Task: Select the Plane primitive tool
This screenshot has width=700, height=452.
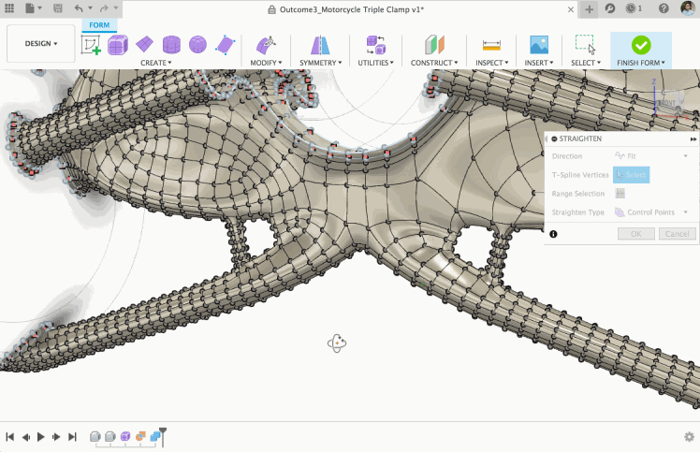Action: [144, 45]
